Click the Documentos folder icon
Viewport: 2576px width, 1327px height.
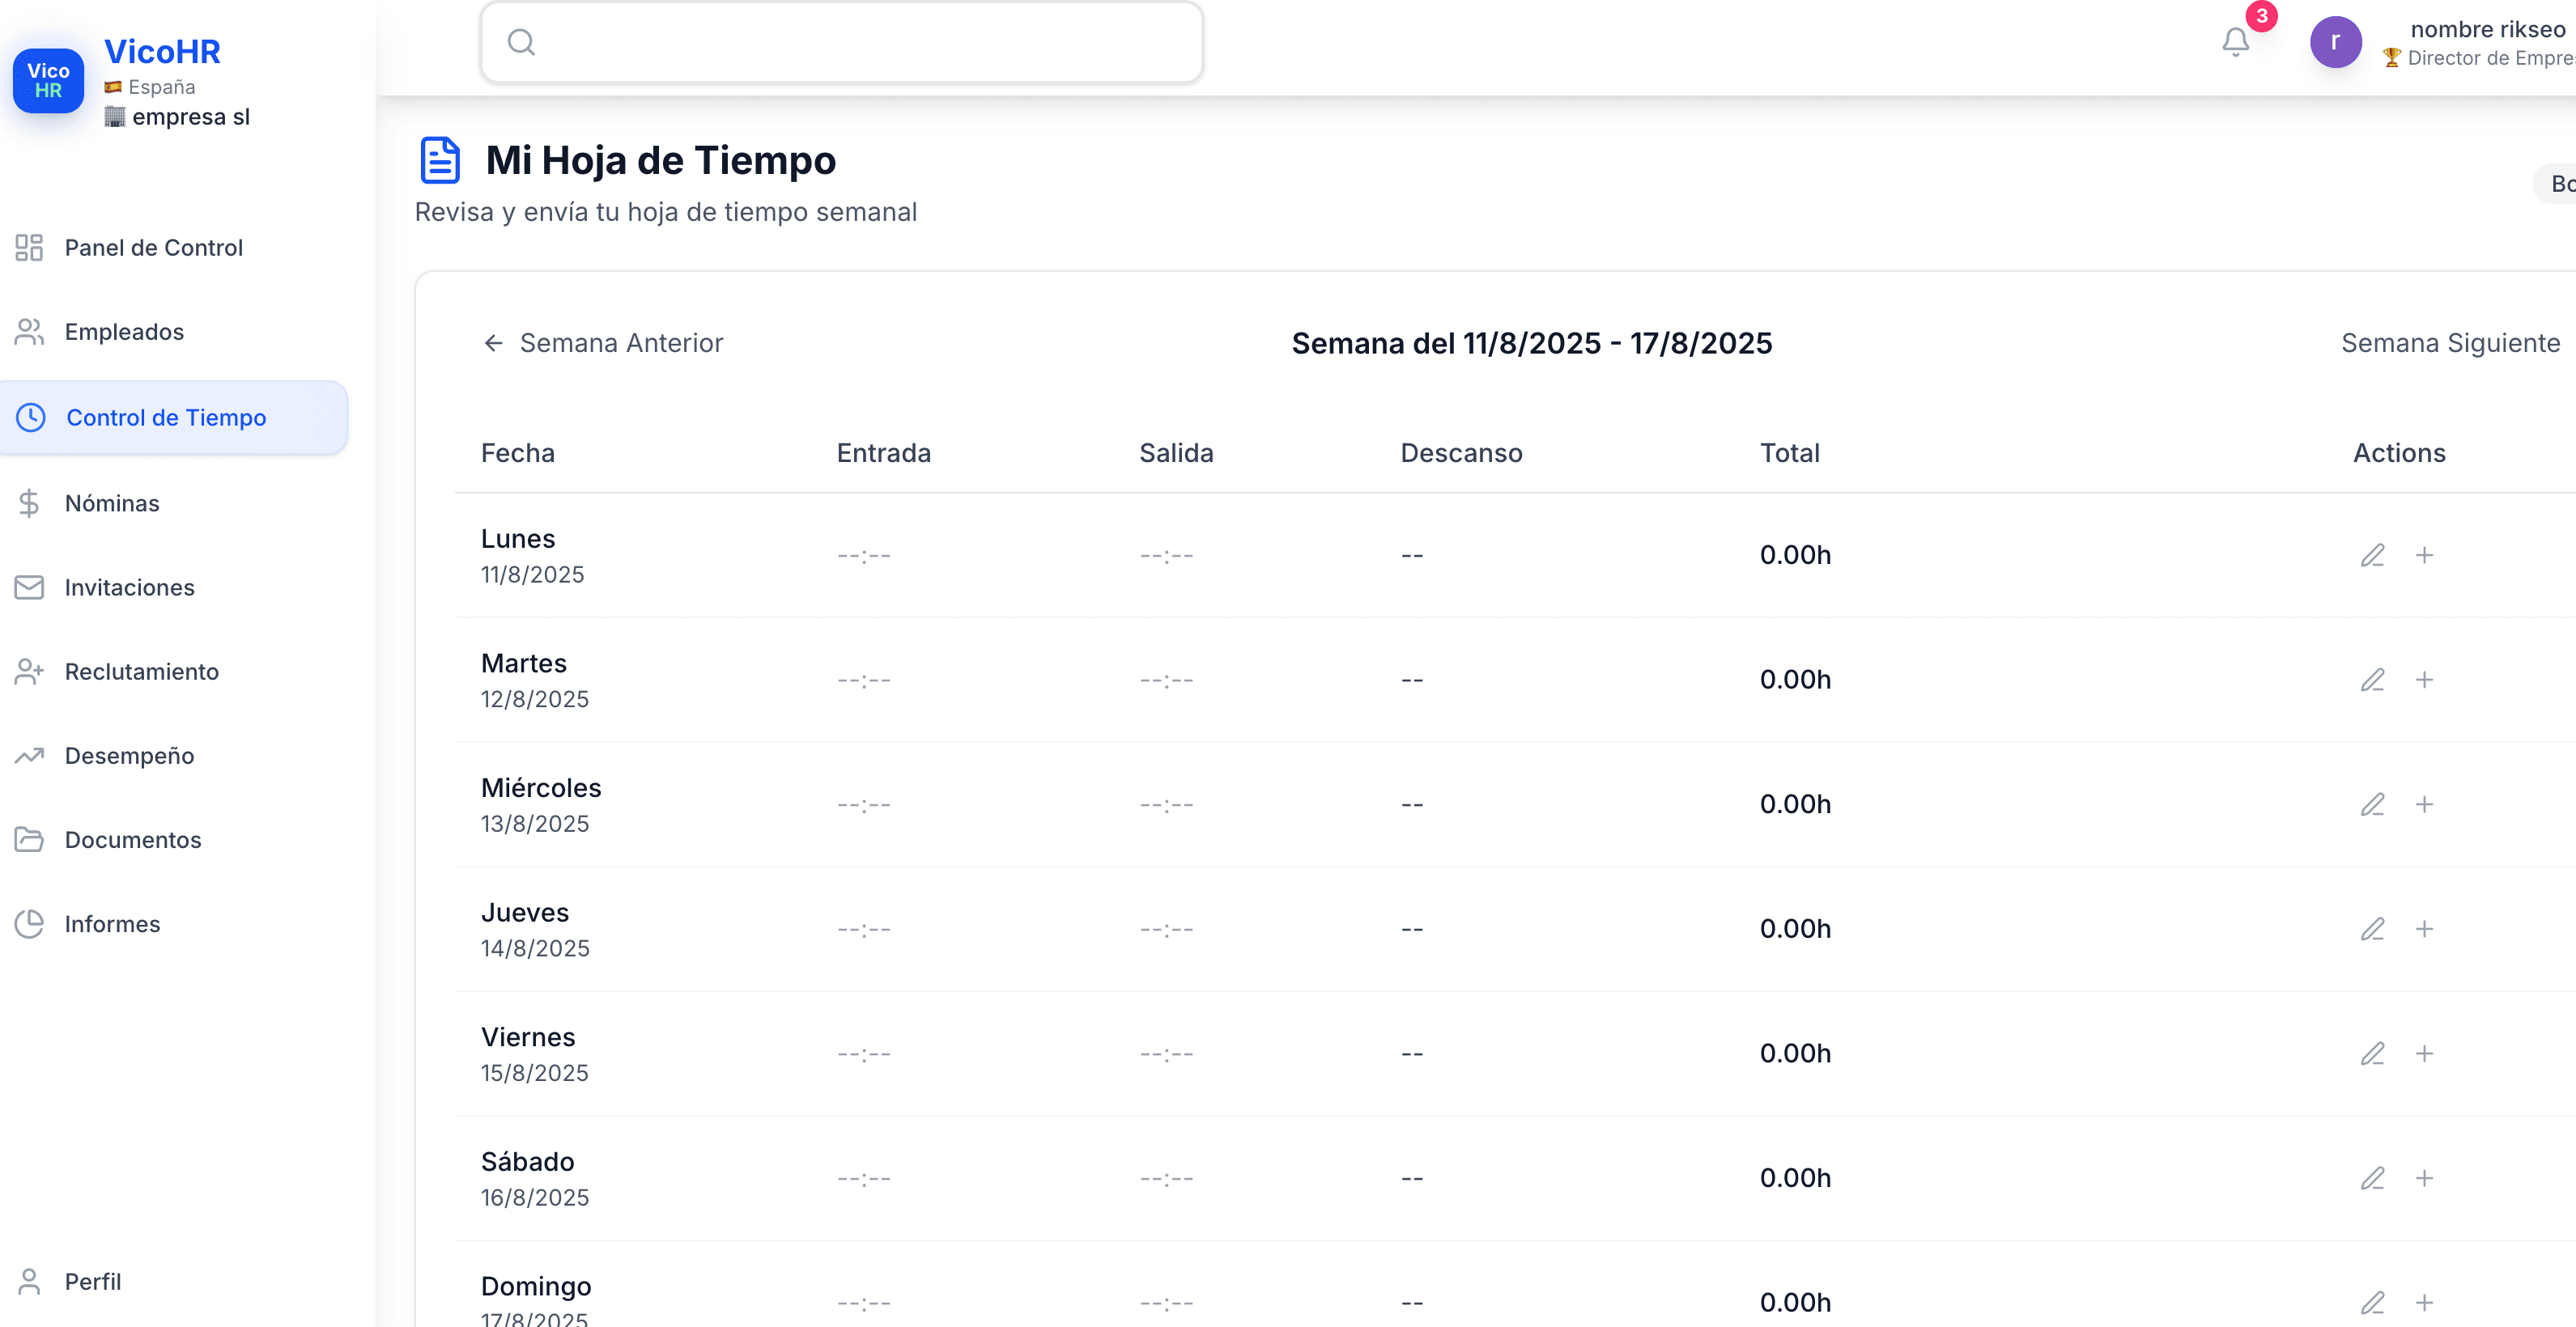29,839
